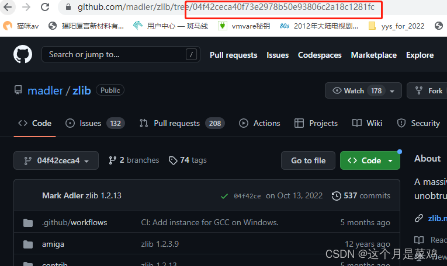Open the zlib repository name link

click(x=82, y=91)
